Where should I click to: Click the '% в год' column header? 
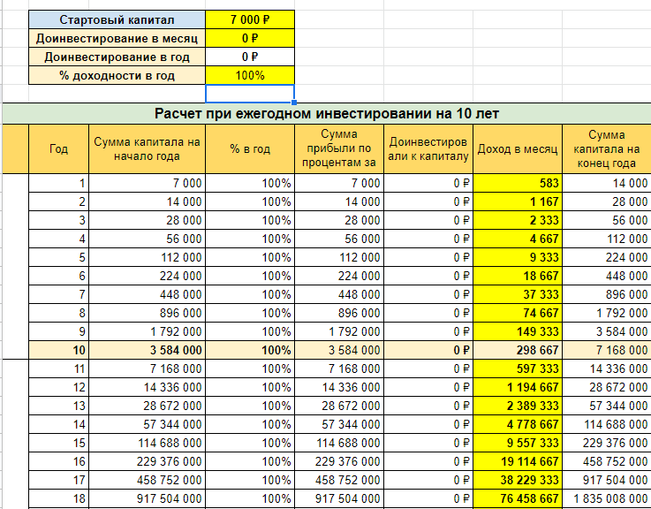[x=250, y=148]
